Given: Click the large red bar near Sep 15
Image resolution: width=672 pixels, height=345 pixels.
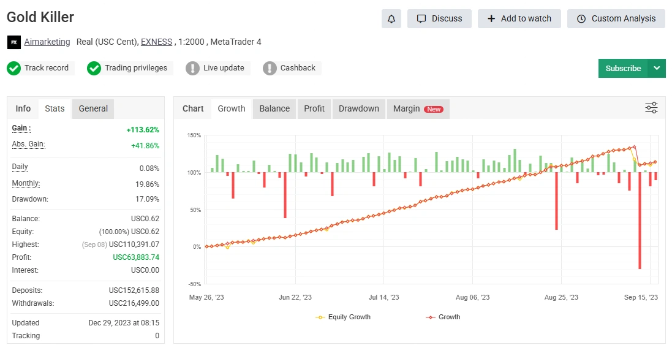Looking at the screenshot, I should point(640,221).
